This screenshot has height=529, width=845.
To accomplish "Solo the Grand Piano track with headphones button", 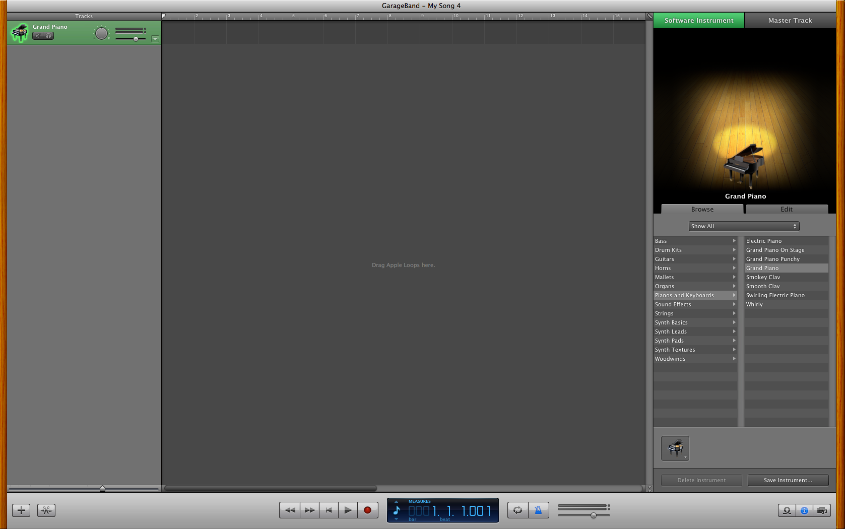I will 49,36.
